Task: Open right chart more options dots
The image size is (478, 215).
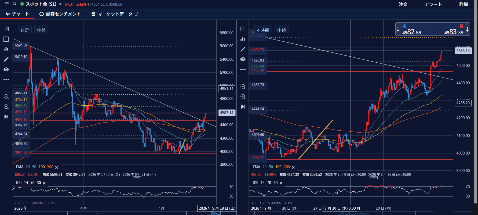Action: pyautogui.click(x=243, y=69)
